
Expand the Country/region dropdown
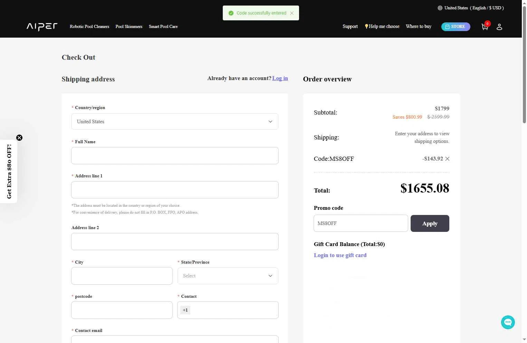tap(175, 121)
